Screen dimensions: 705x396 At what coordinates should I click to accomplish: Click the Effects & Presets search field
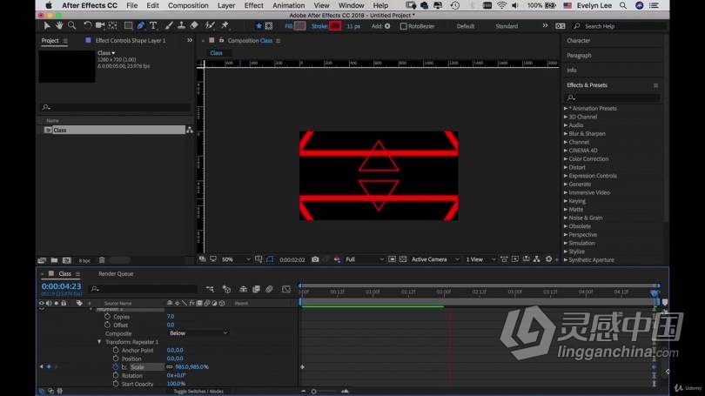[x=614, y=97]
